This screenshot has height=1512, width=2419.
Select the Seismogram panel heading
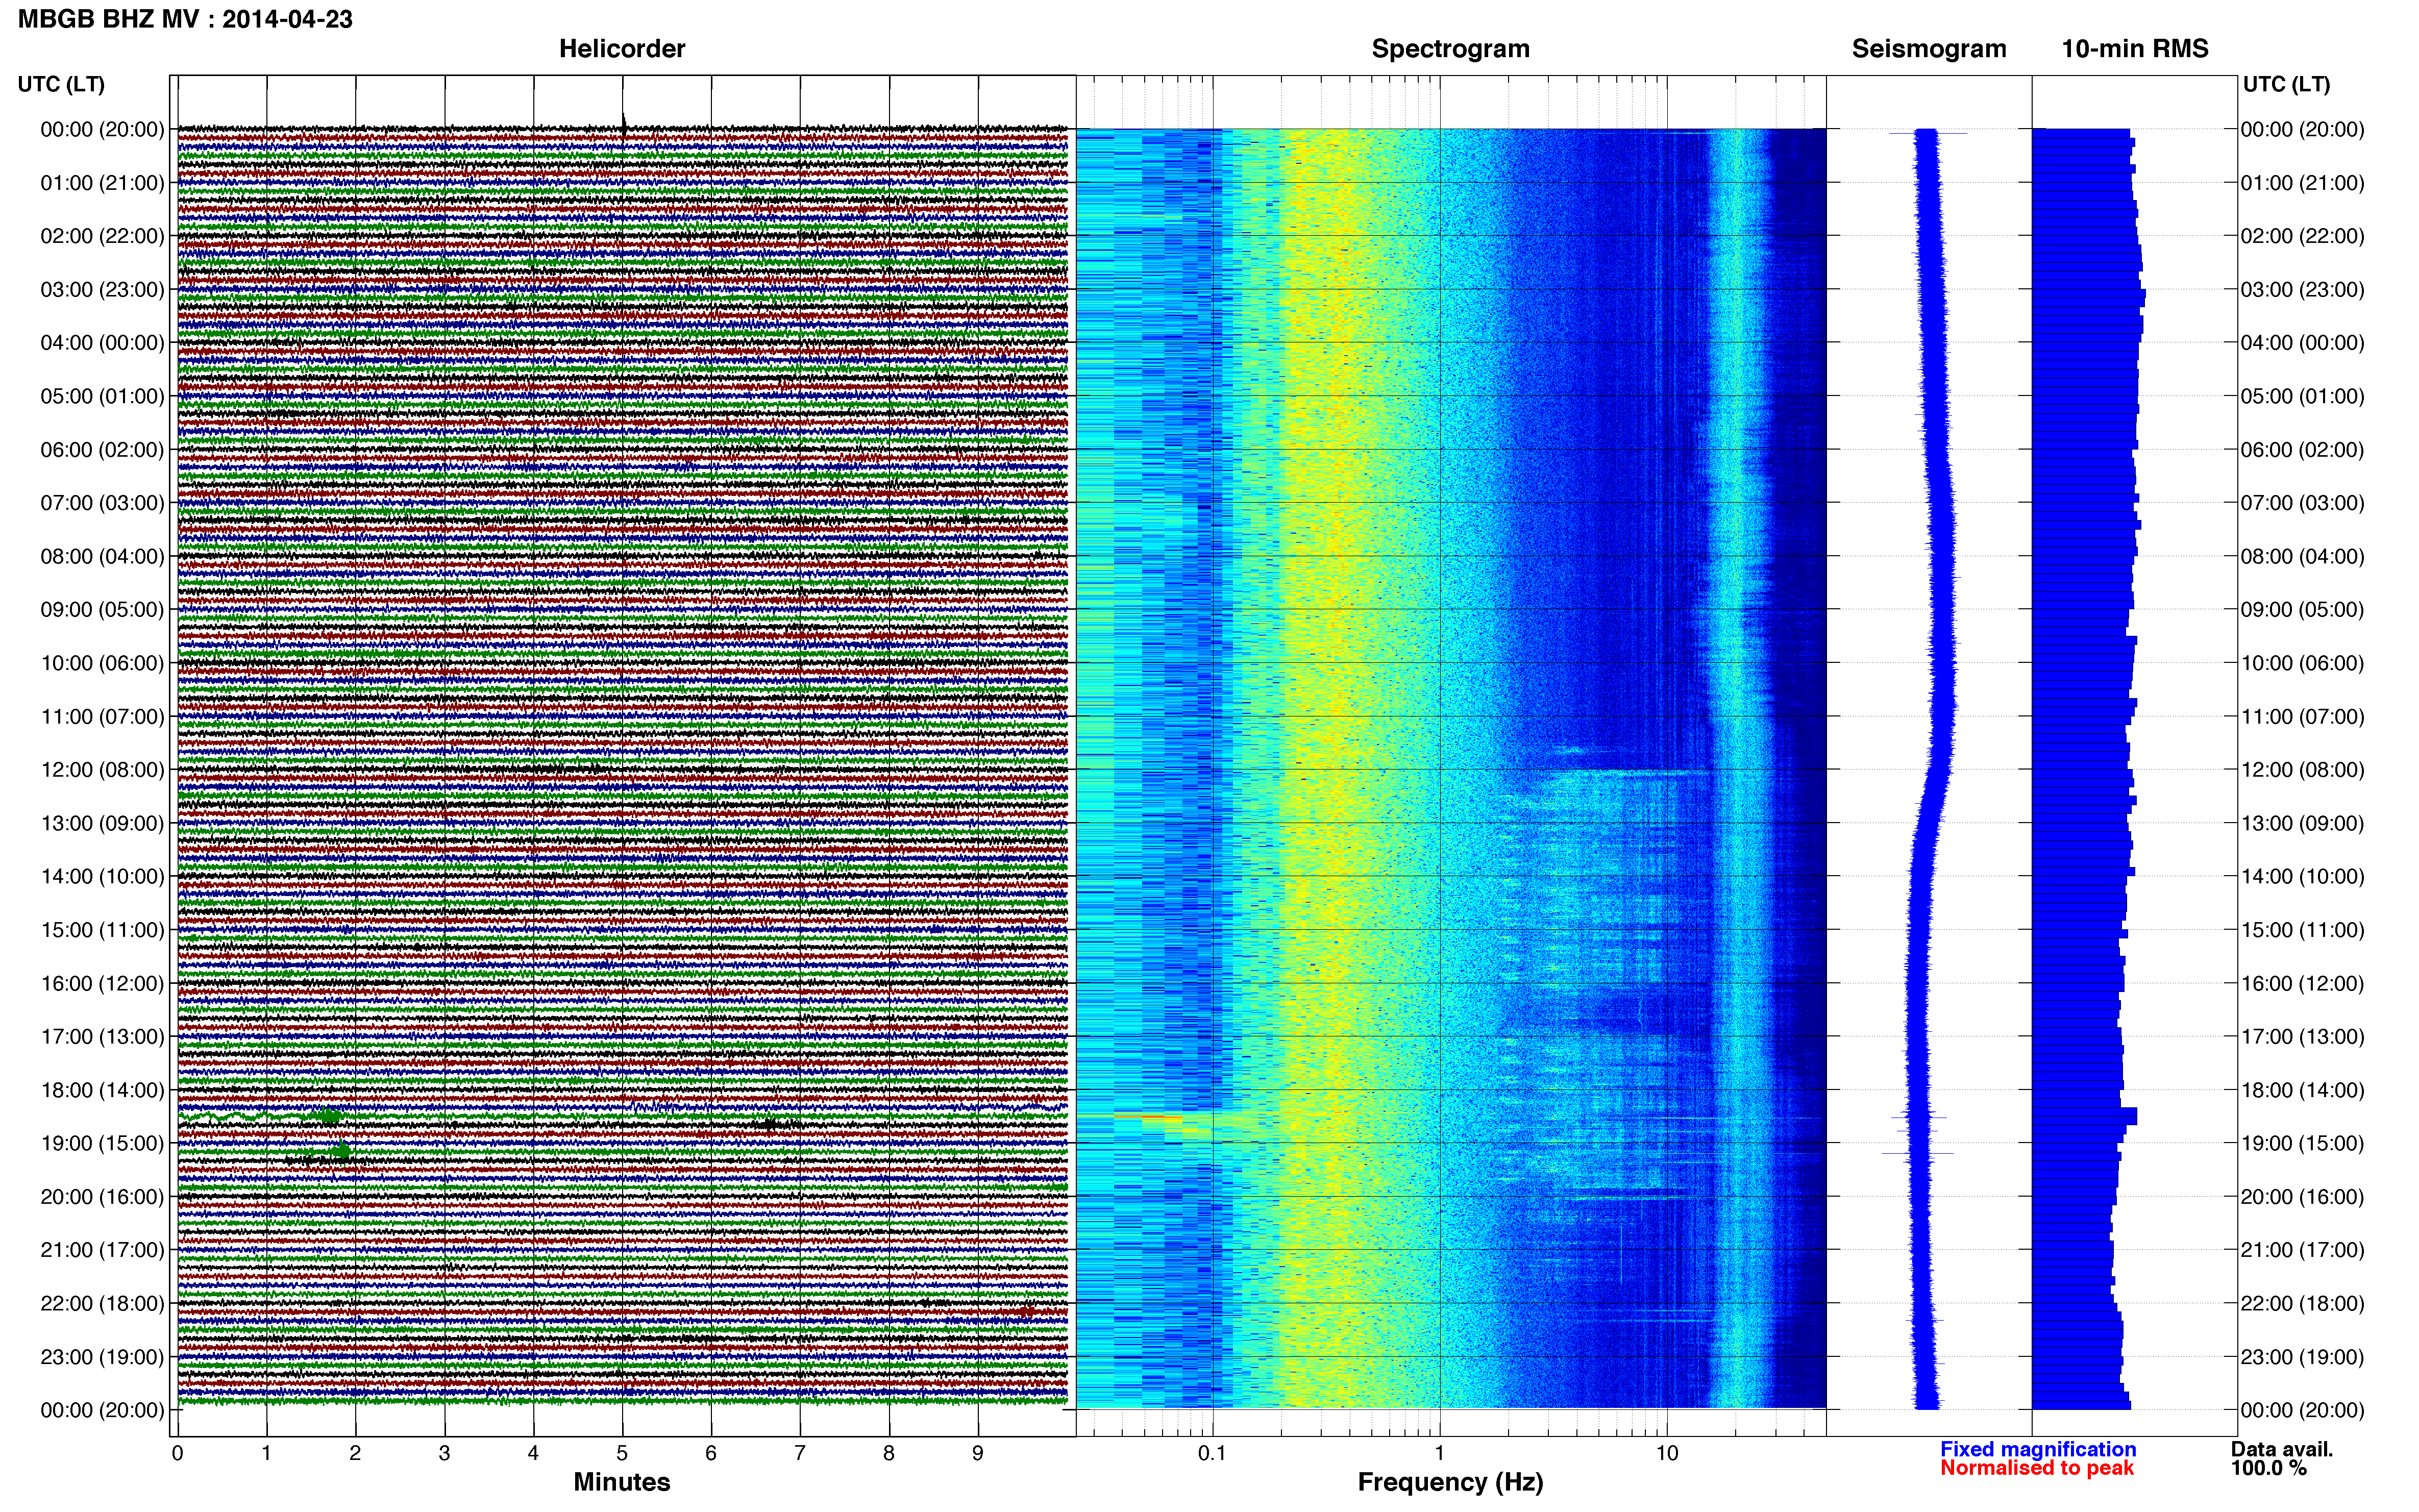1929,49
